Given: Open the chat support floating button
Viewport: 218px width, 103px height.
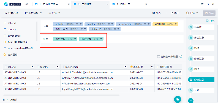Looking at the screenshot, I should tap(178, 99).
